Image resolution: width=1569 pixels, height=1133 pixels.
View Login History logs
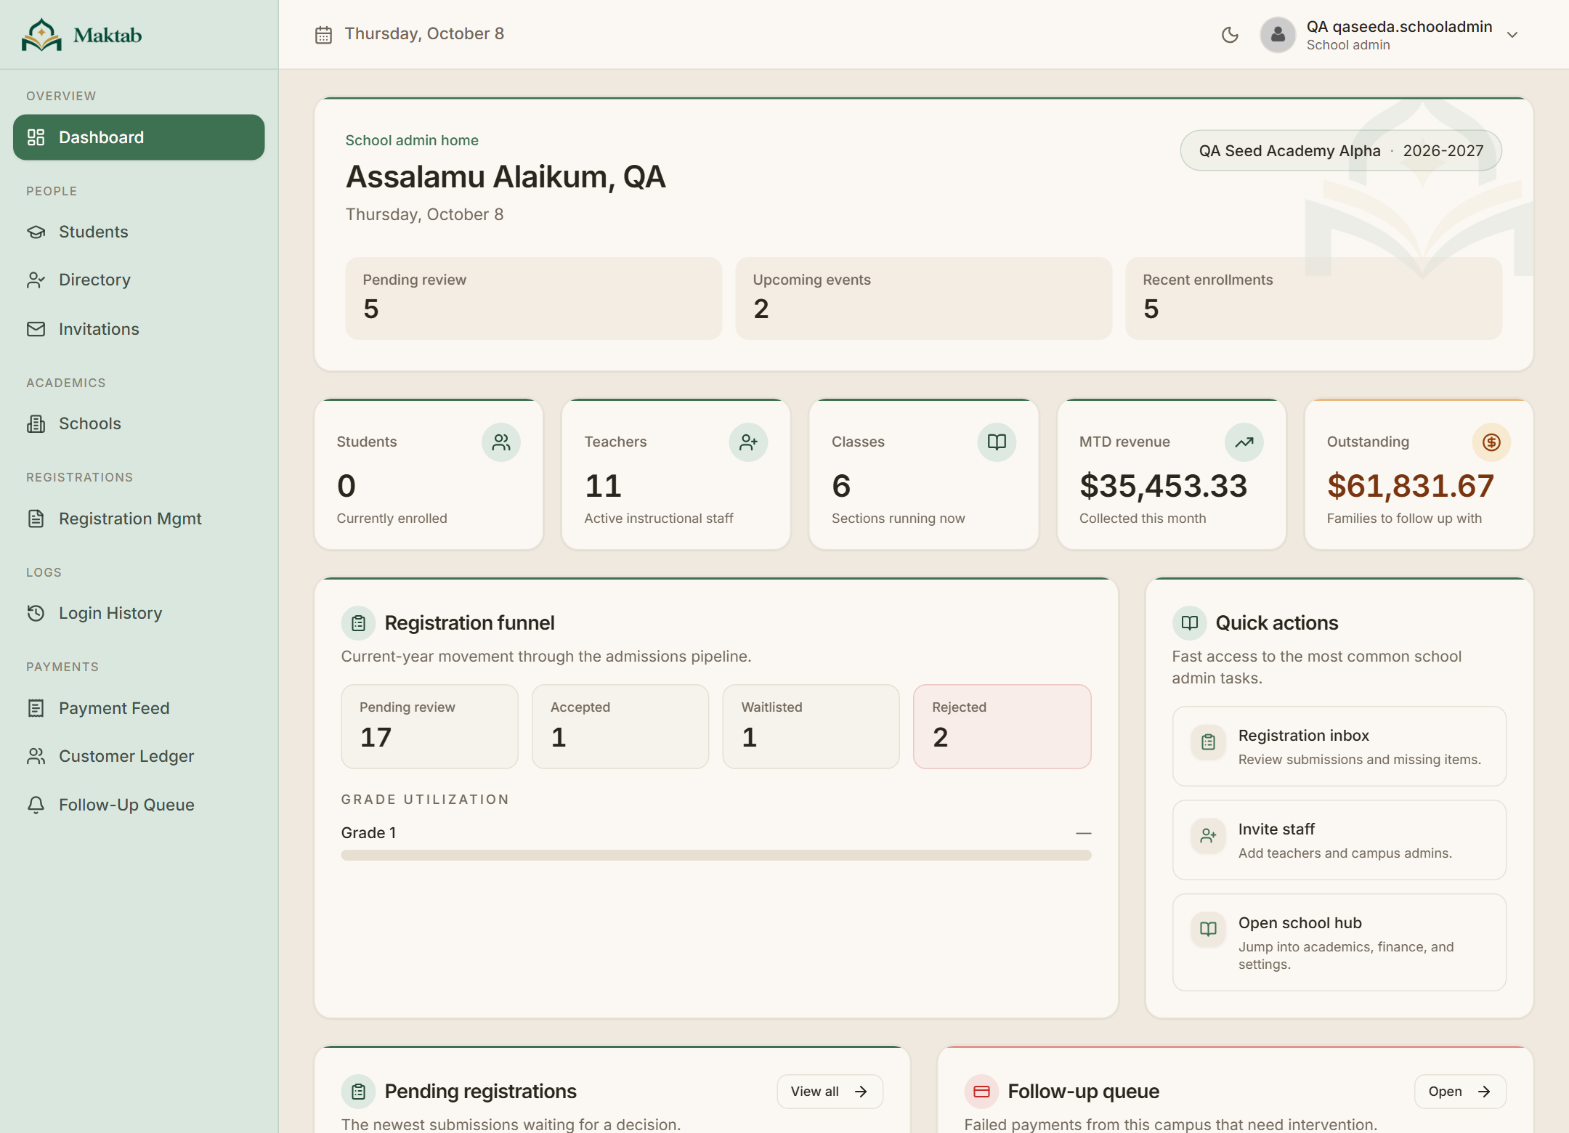(x=139, y=613)
